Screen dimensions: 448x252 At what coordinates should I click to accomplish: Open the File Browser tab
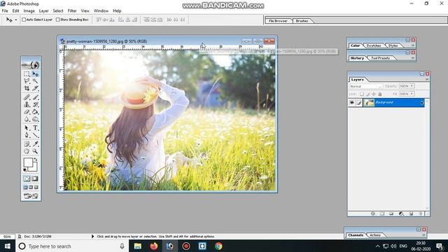(x=278, y=21)
